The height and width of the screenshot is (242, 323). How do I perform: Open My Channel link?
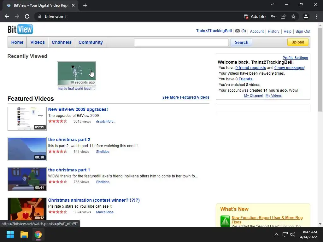click(253, 95)
